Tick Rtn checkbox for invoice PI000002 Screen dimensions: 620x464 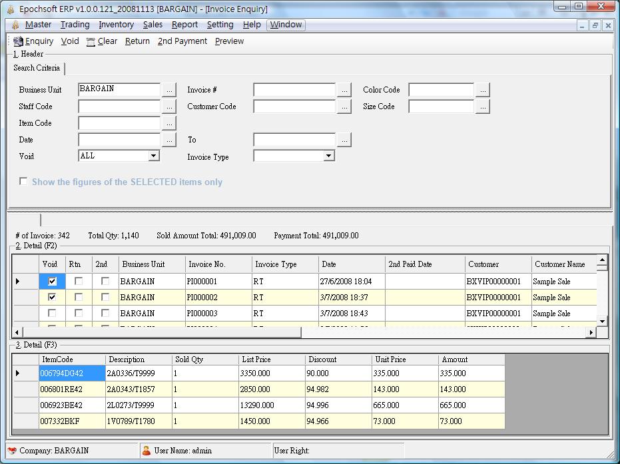79,298
